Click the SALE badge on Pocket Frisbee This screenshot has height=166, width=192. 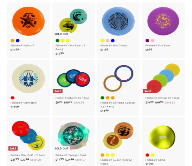[58, 91]
